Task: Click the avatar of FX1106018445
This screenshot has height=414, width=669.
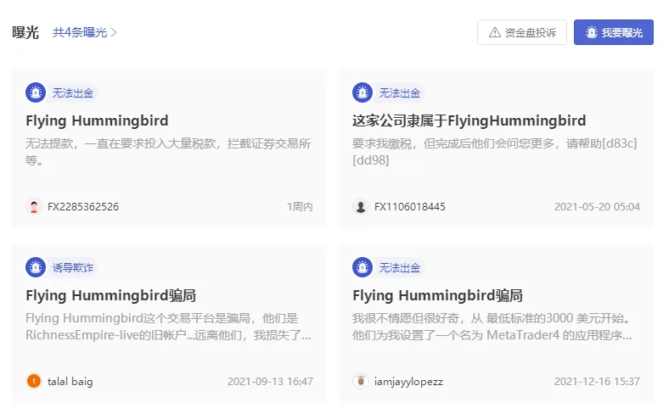Action: click(361, 207)
